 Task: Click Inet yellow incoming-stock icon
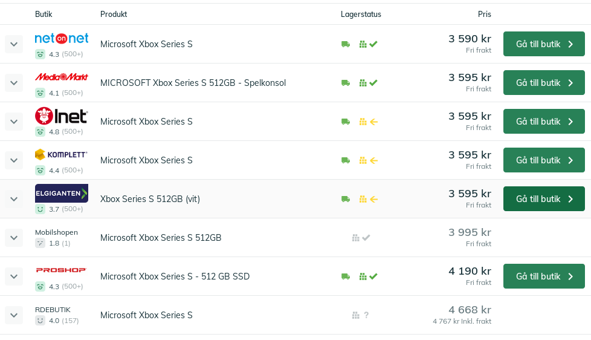pyautogui.click(x=368, y=122)
